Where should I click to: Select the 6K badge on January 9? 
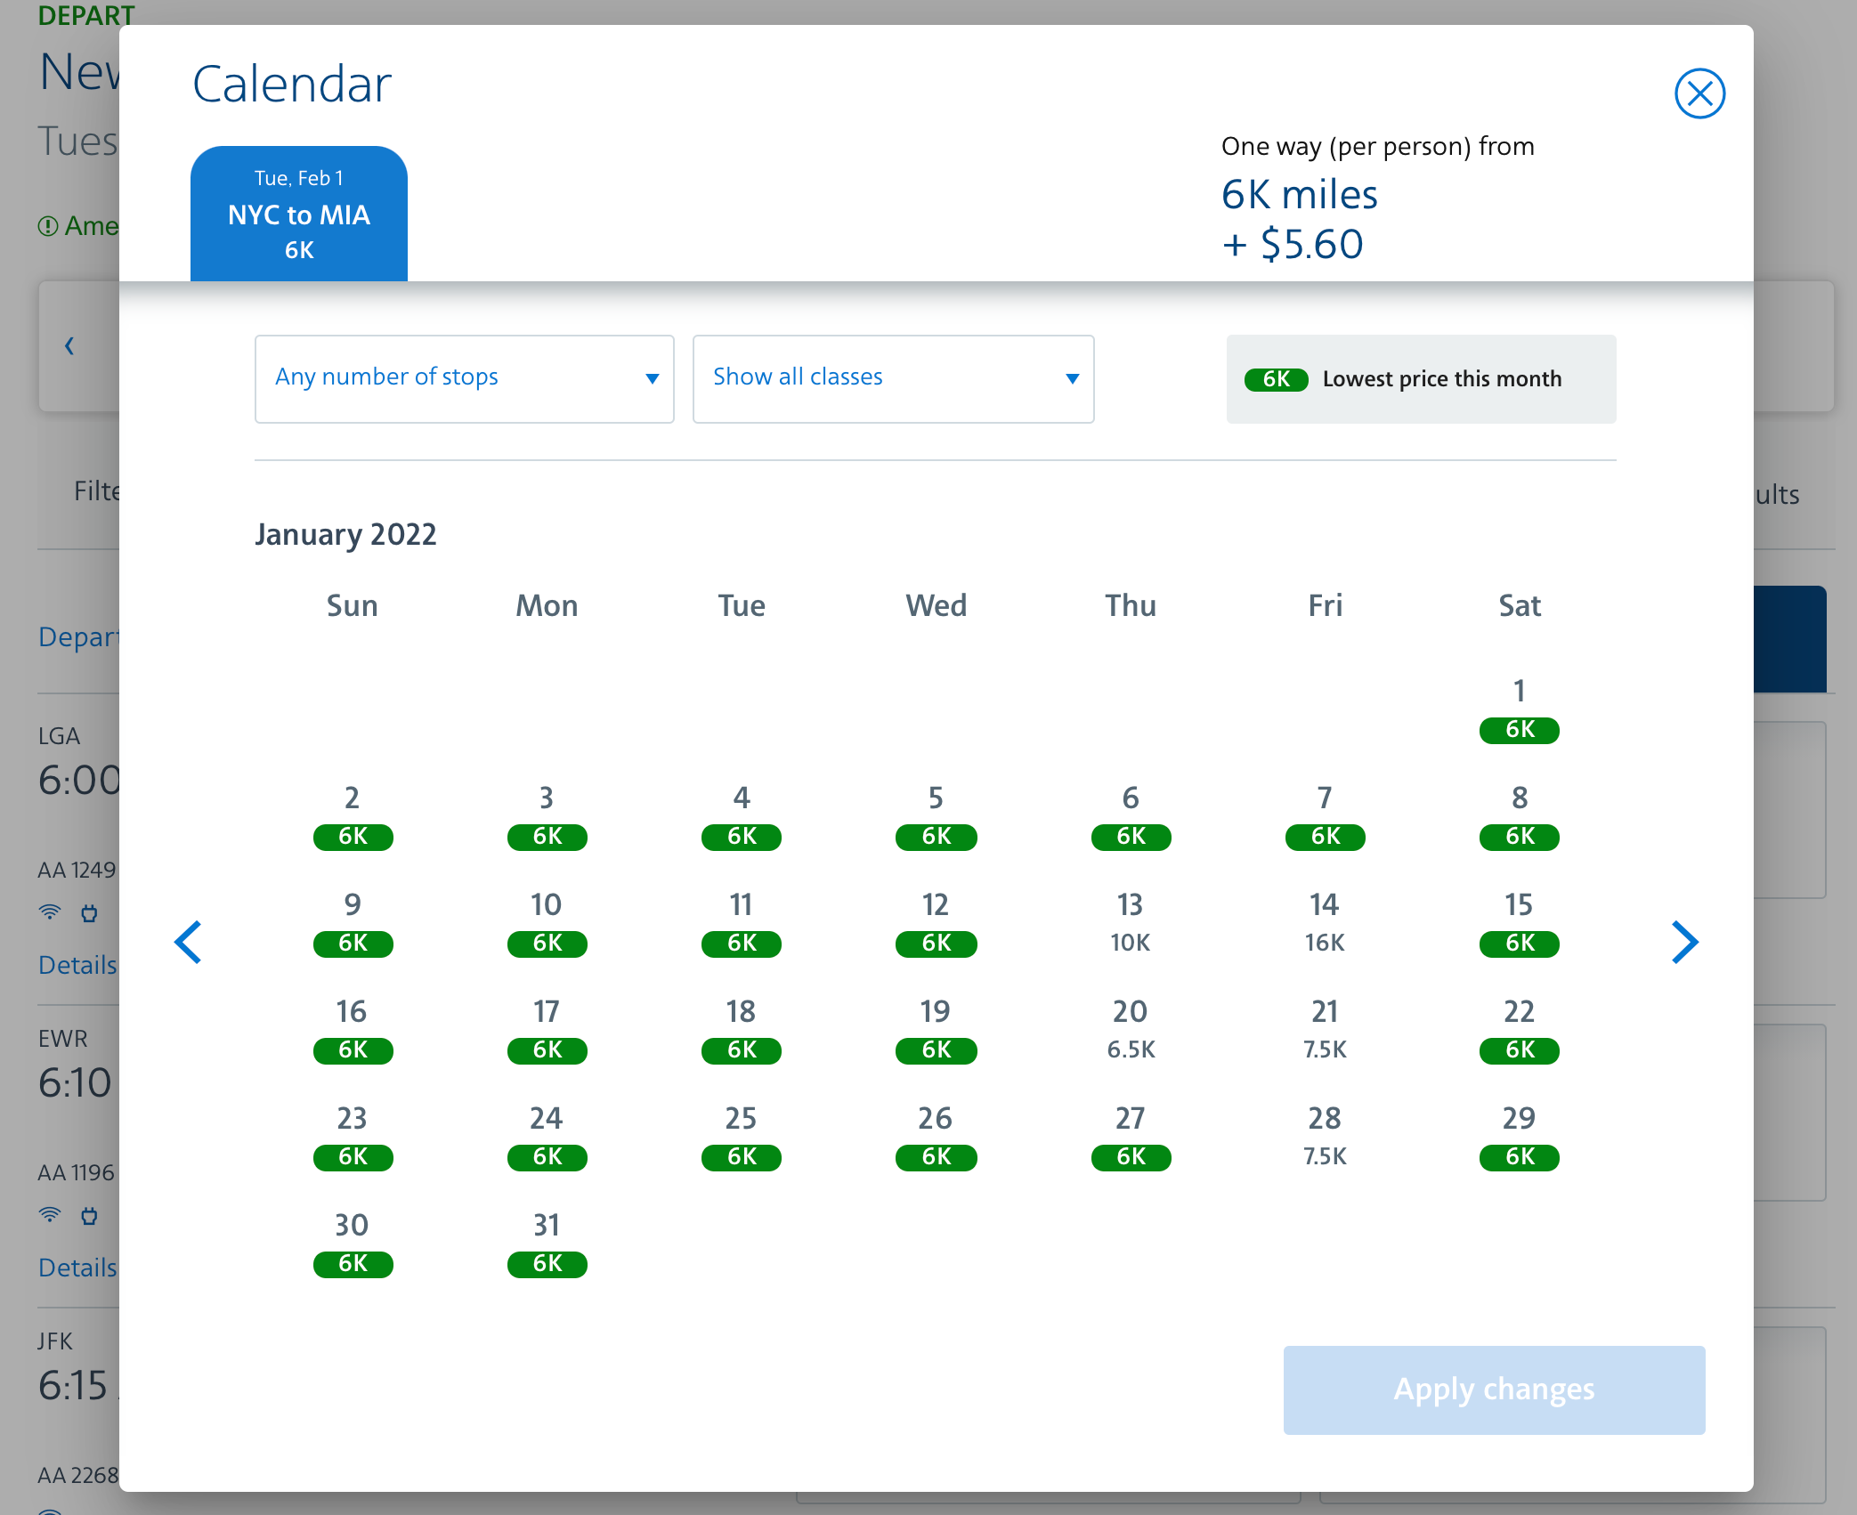pos(353,944)
